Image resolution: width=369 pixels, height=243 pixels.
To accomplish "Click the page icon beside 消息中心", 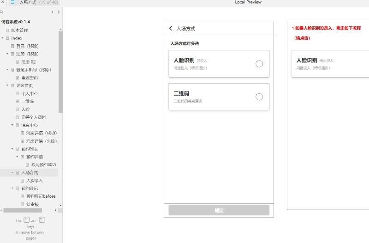I will 18,125.
